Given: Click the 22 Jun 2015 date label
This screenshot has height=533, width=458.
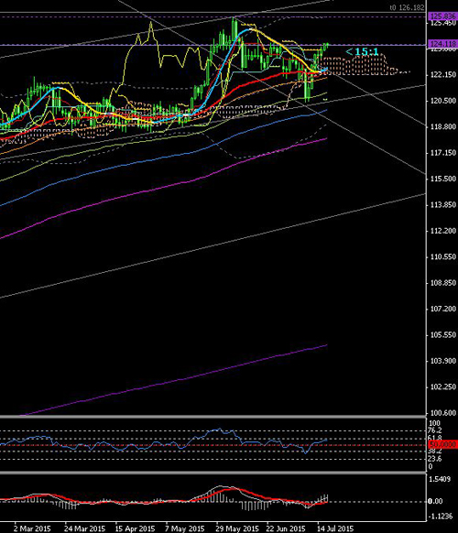Looking at the screenshot, I should pos(286,528).
